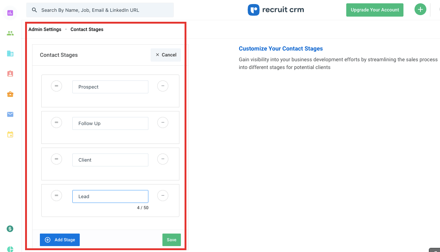Click Add Stage to create a new stage
Viewport: 440px width, 252px height.
(59, 239)
